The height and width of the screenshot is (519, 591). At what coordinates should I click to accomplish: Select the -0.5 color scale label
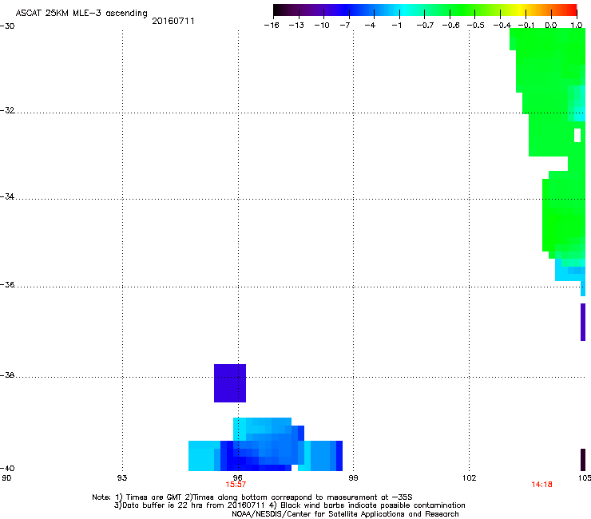(x=475, y=26)
